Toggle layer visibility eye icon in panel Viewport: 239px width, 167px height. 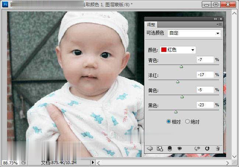click(179, 148)
